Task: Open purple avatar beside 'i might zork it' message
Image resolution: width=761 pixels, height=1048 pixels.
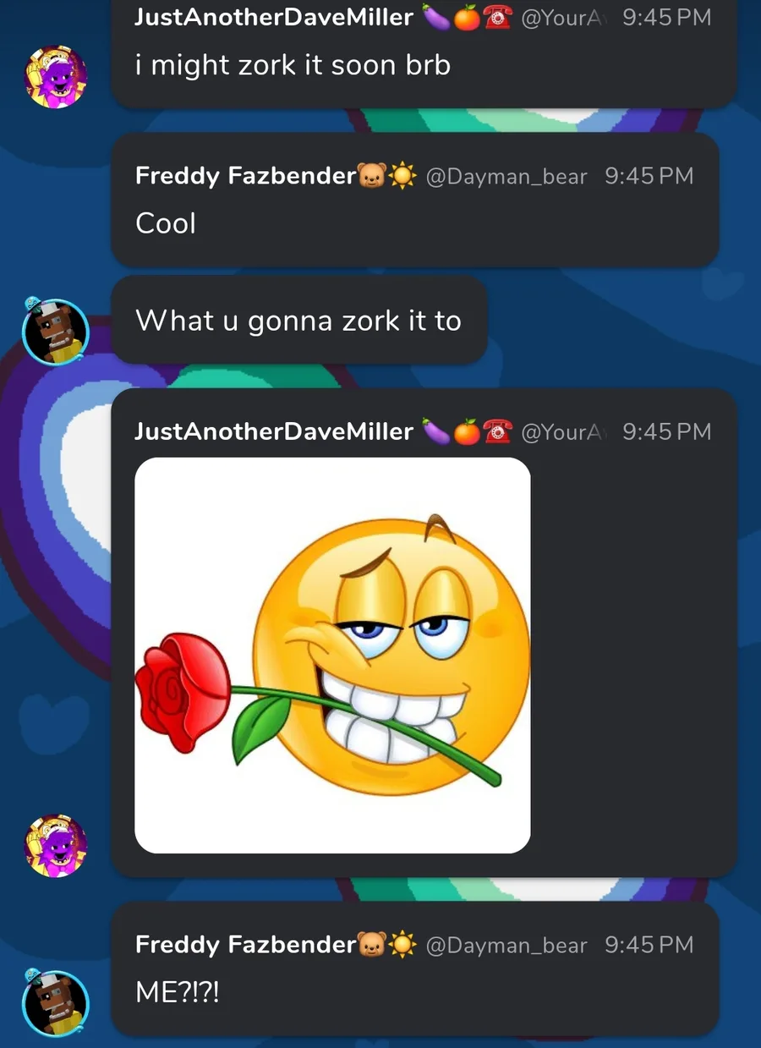Action: coord(55,76)
